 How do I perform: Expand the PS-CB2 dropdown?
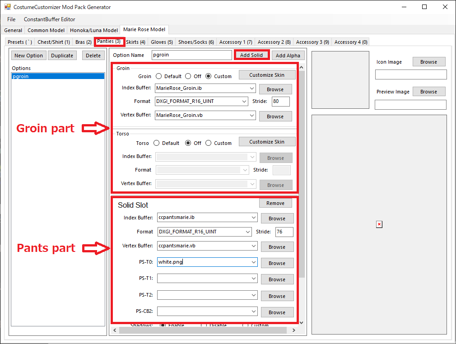(254, 311)
